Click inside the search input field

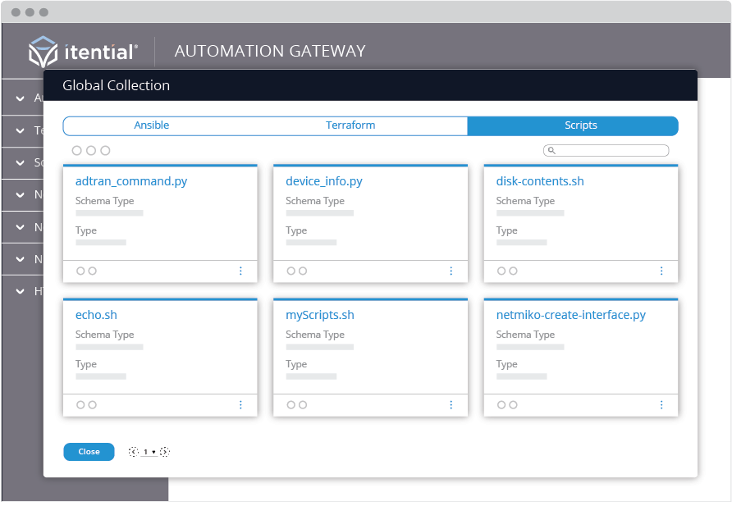click(x=611, y=150)
